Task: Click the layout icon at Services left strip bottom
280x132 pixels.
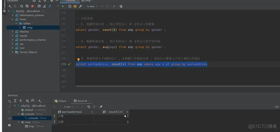Action: (x=10, y=125)
